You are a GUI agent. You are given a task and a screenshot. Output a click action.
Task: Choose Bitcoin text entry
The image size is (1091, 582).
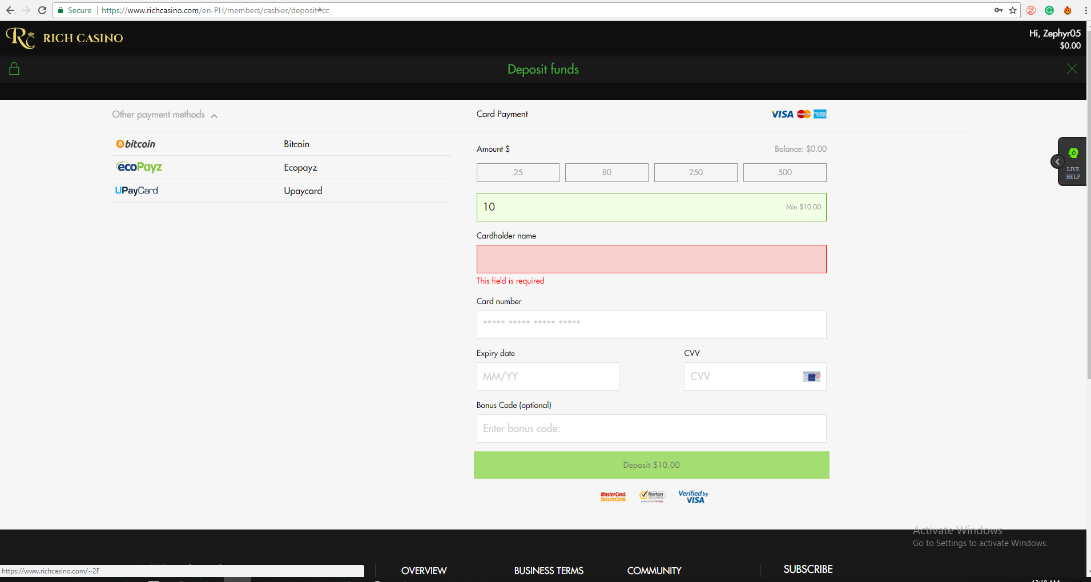[x=297, y=144]
